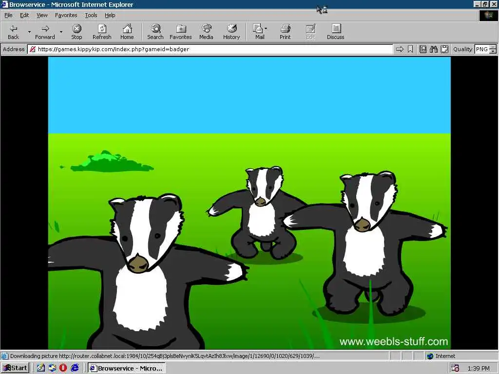Click the system tray scheduler icon

point(455,368)
